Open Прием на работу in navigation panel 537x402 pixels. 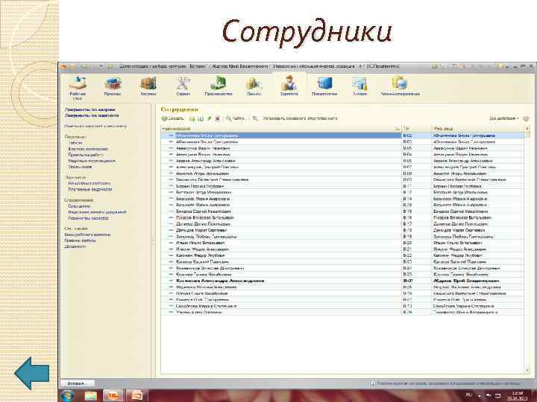coord(86,155)
